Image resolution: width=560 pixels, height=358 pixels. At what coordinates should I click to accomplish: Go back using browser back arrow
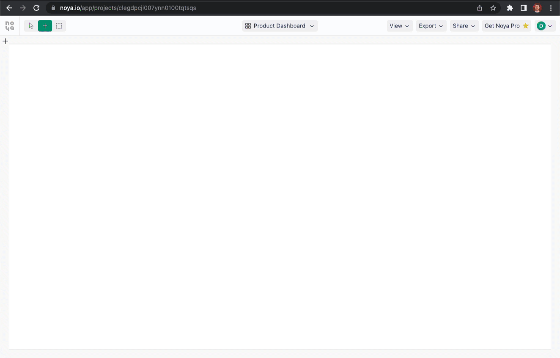[9, 8]
